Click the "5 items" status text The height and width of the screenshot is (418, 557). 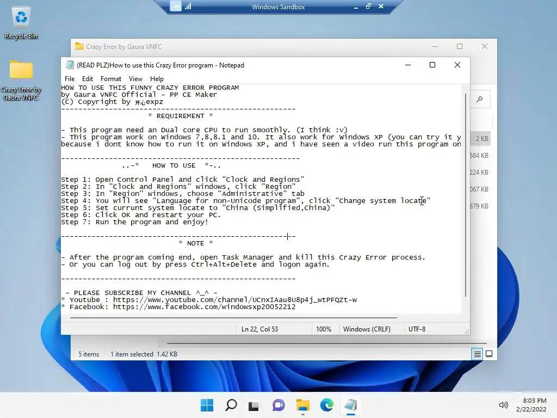(89, 354)
